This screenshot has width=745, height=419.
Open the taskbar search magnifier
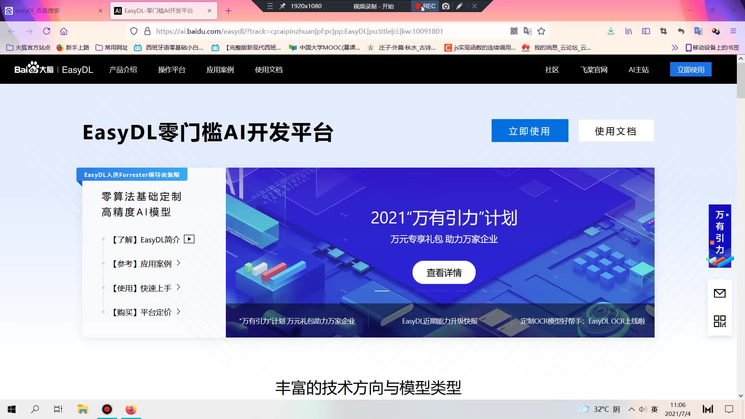(35, 409)
